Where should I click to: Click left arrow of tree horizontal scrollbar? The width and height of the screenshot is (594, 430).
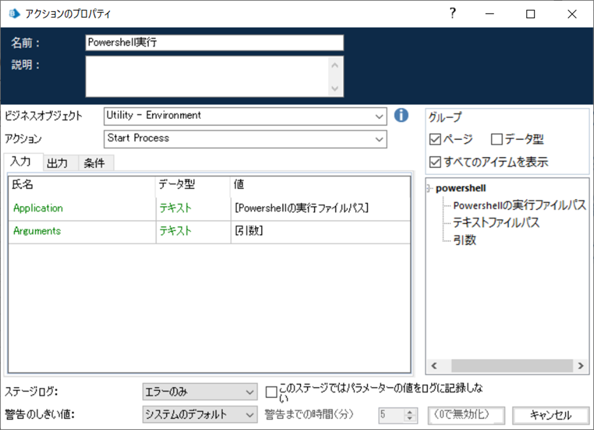coord(434,366)
